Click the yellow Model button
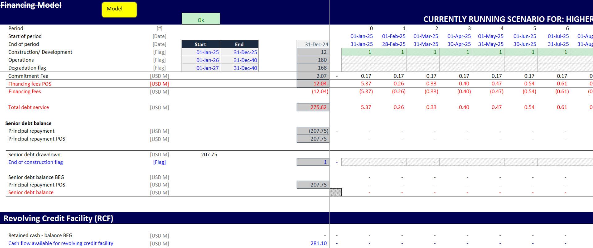 [119, 9]
